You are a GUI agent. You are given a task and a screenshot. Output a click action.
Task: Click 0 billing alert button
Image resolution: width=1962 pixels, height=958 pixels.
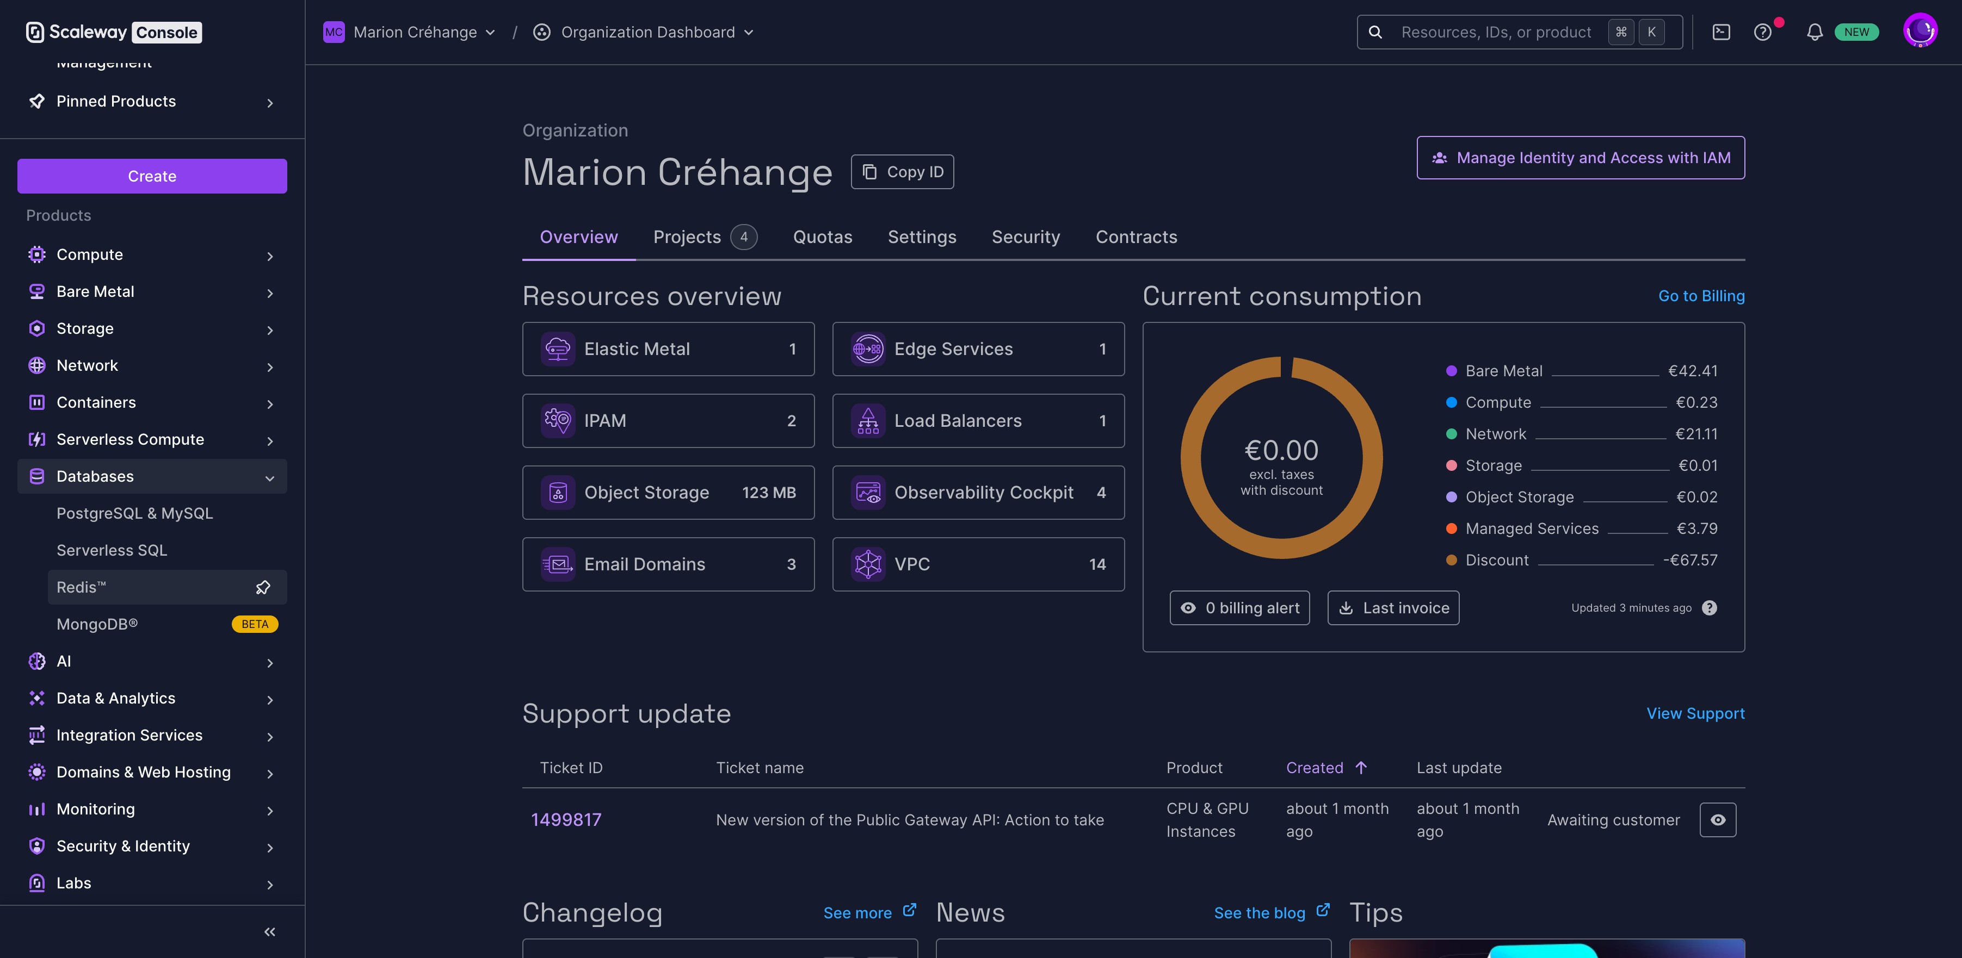tap(1239, 608)
